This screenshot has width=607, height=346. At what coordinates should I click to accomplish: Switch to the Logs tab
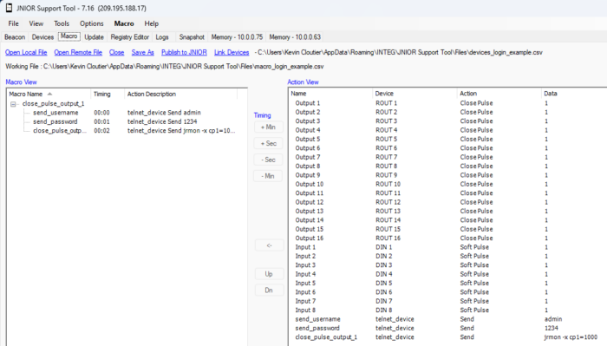coord(162,37)
